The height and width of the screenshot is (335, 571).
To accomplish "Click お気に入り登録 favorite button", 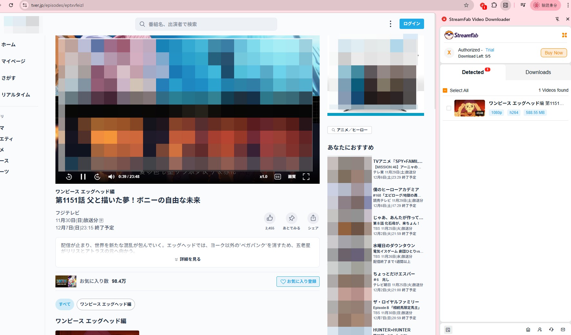I will click(298, 281).
